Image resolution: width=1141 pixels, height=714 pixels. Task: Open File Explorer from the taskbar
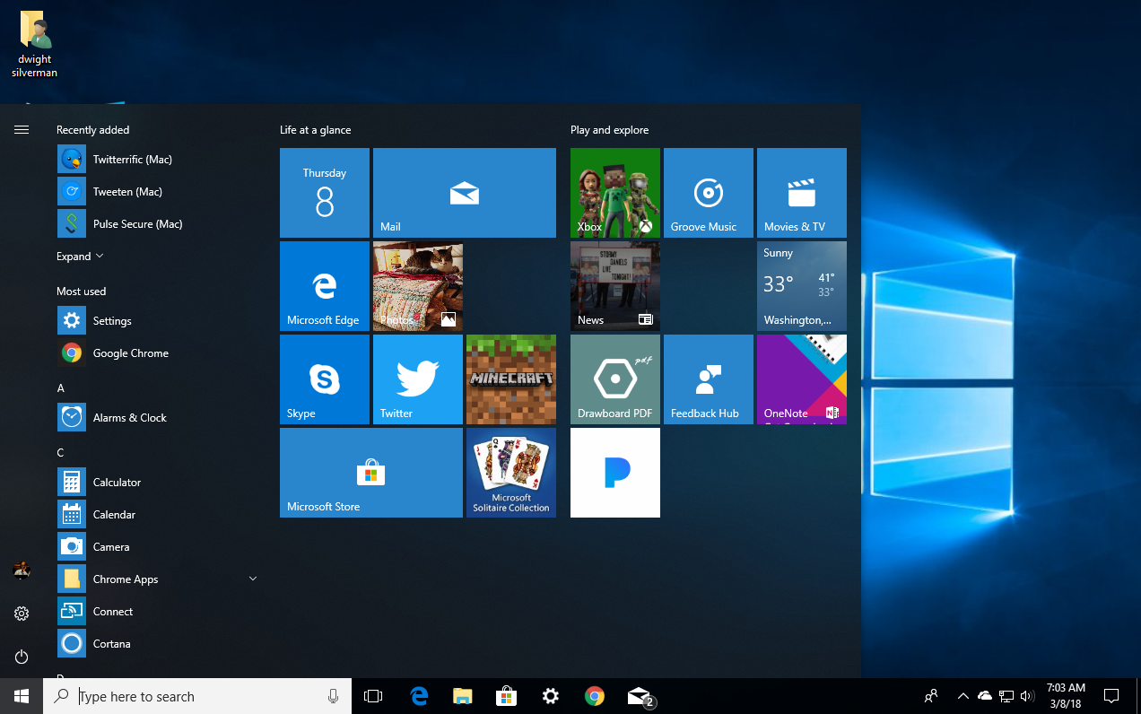point(462,696)
